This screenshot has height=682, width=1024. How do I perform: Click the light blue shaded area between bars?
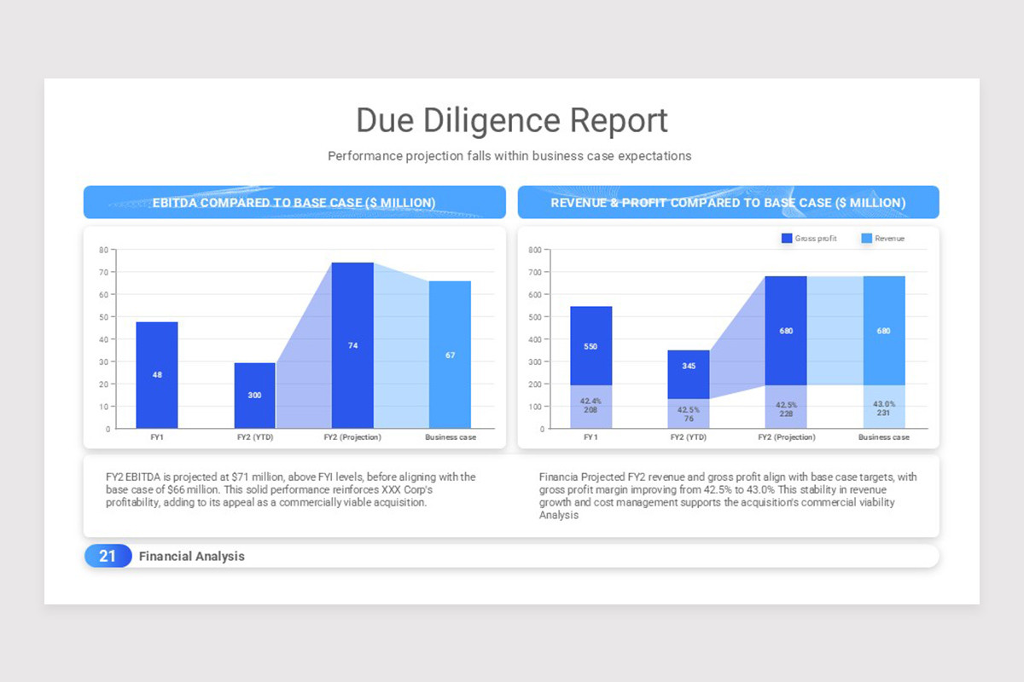pyautogui.click(x=399, y=341)
